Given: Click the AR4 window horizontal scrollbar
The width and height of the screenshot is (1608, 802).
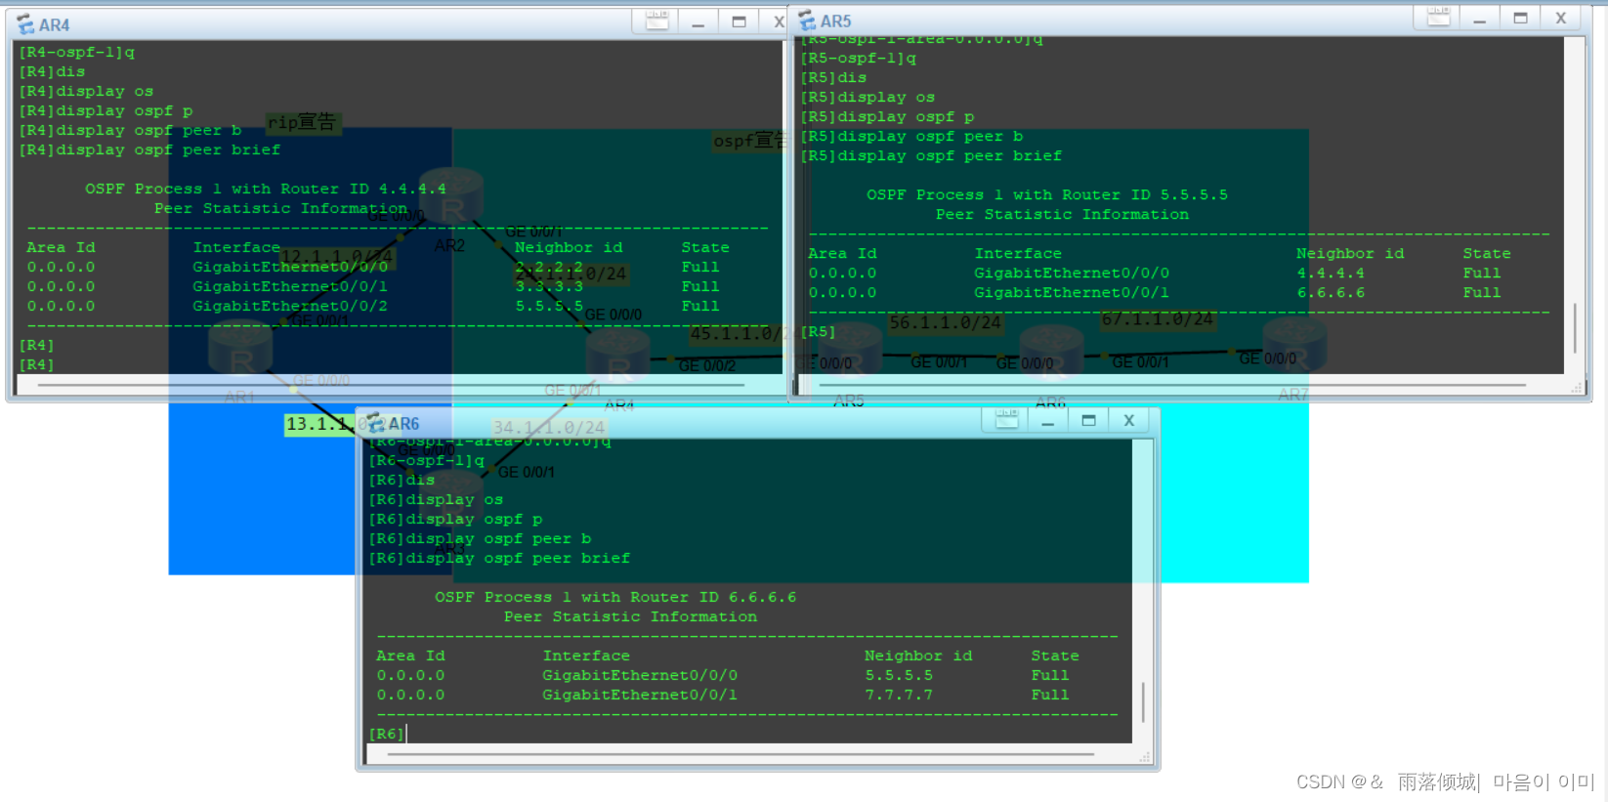Looking at the screenshot, I should point(391,386).
